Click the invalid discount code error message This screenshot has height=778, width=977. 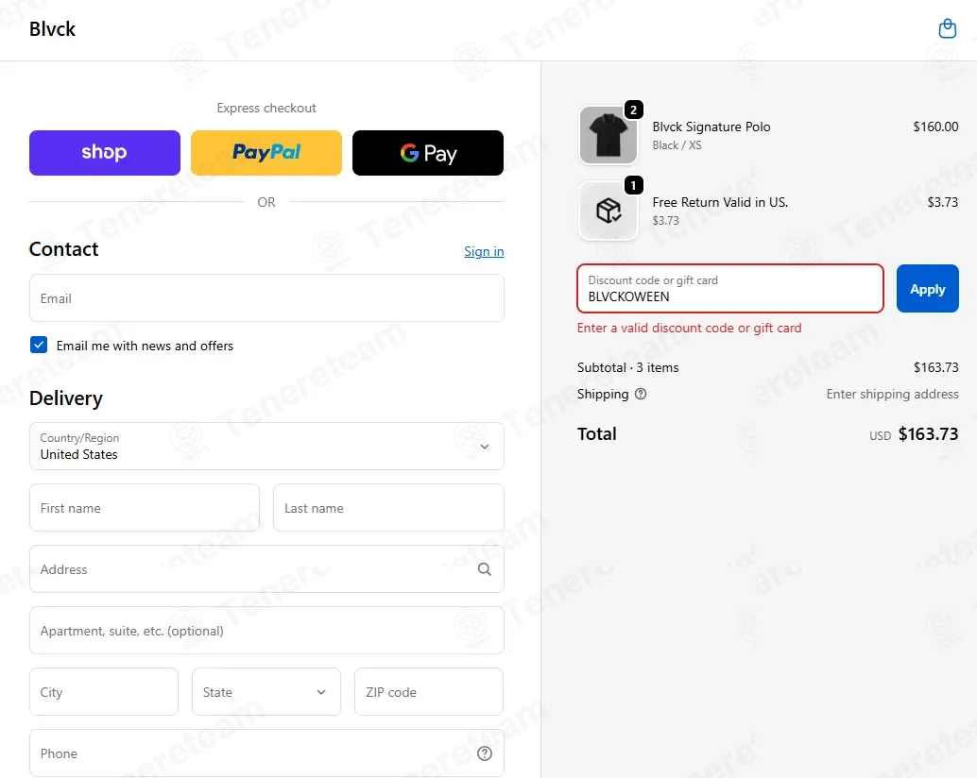click(x=689, y=328)
